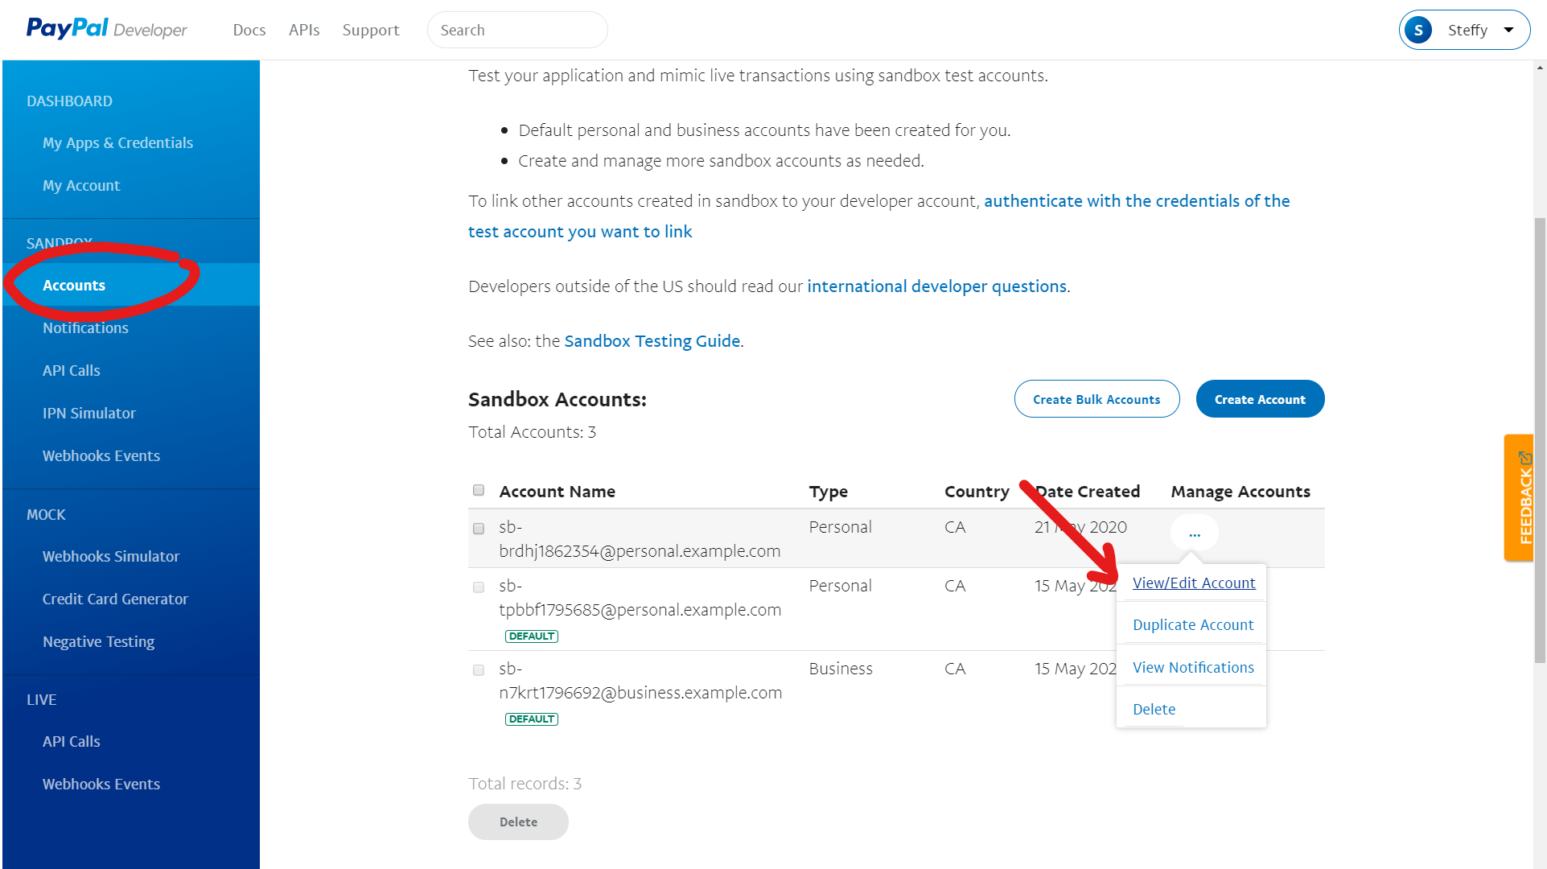Open the orange Feedback panel
Viewport: 1547px width, 869px height.
(1519, 497)
